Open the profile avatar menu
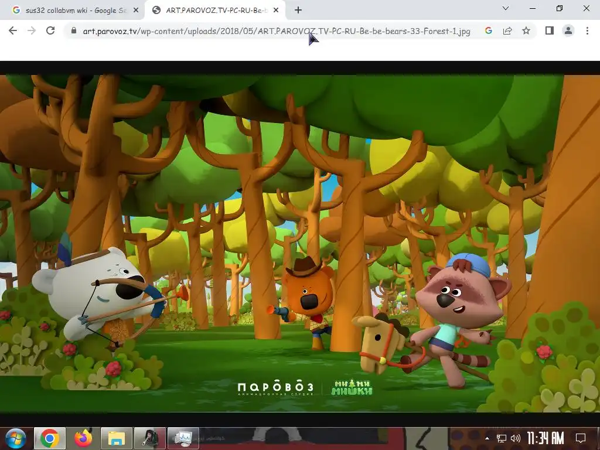 pos(568,30)
